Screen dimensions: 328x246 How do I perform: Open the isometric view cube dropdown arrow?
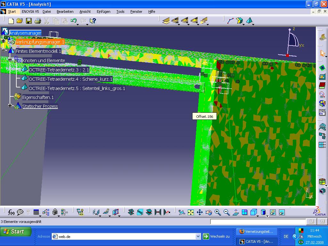[x=258, y=216]
